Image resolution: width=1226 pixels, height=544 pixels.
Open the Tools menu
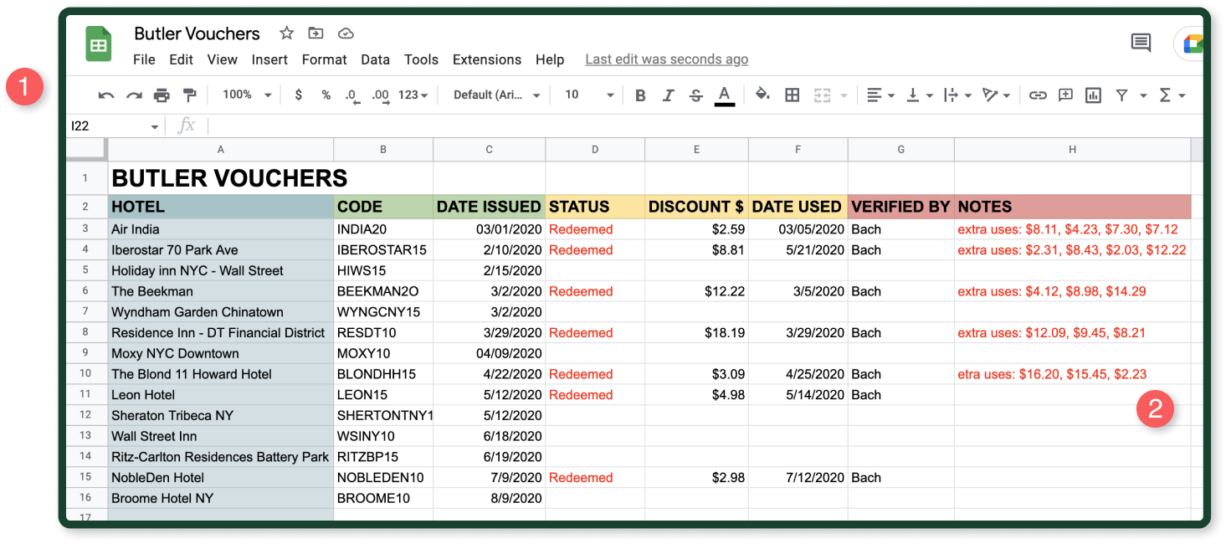click(x=421, y=59)
